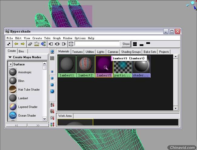Click the Output Connections icon
Screen dimensions: 197x150
[64, 44]
